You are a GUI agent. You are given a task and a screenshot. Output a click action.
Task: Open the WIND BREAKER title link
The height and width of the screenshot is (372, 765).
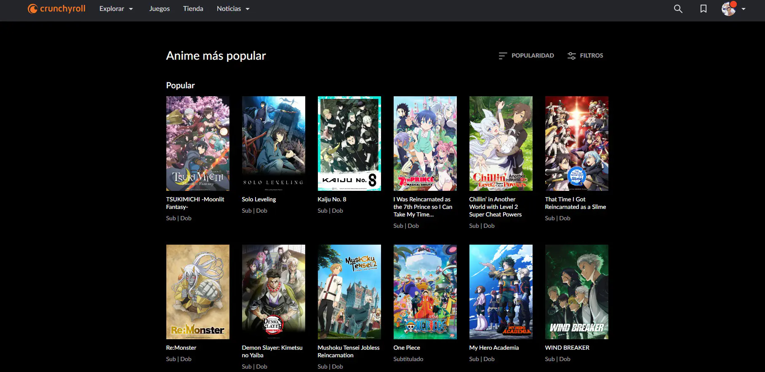click(x=567, y=348)
